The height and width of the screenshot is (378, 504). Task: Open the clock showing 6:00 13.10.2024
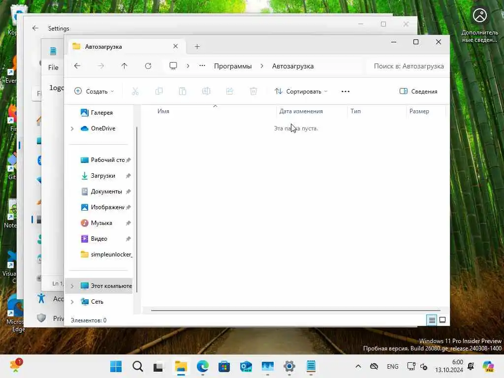(449, 366)
